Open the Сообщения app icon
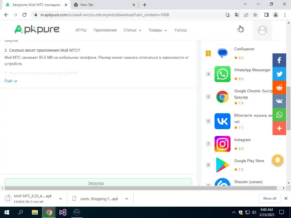Screen dimensions: 291x218 point(222,53)
